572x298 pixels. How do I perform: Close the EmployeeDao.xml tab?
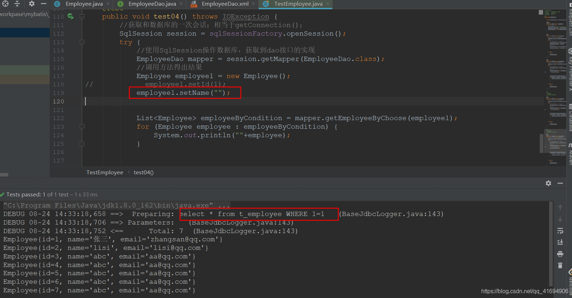coord(253,4)
